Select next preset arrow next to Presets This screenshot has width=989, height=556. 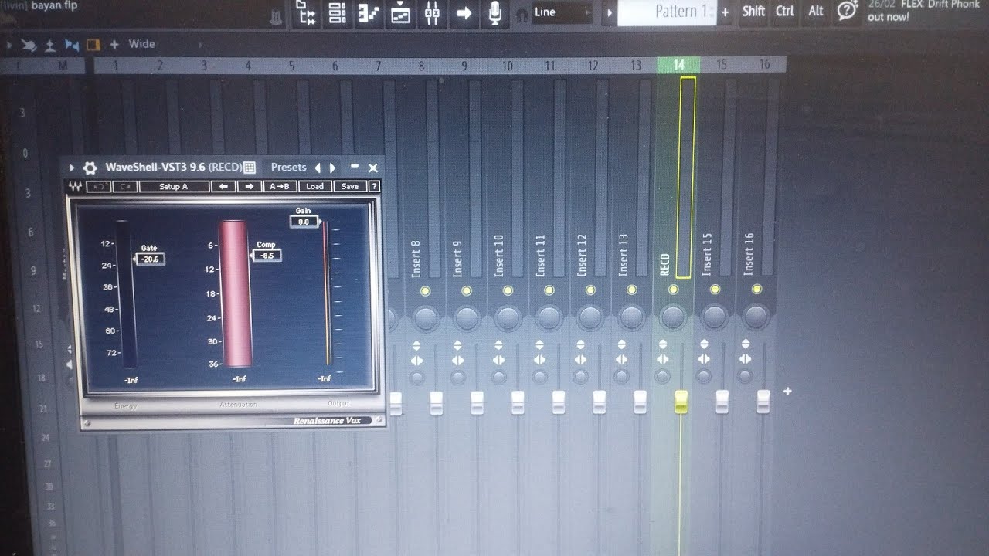click(332, 168)
